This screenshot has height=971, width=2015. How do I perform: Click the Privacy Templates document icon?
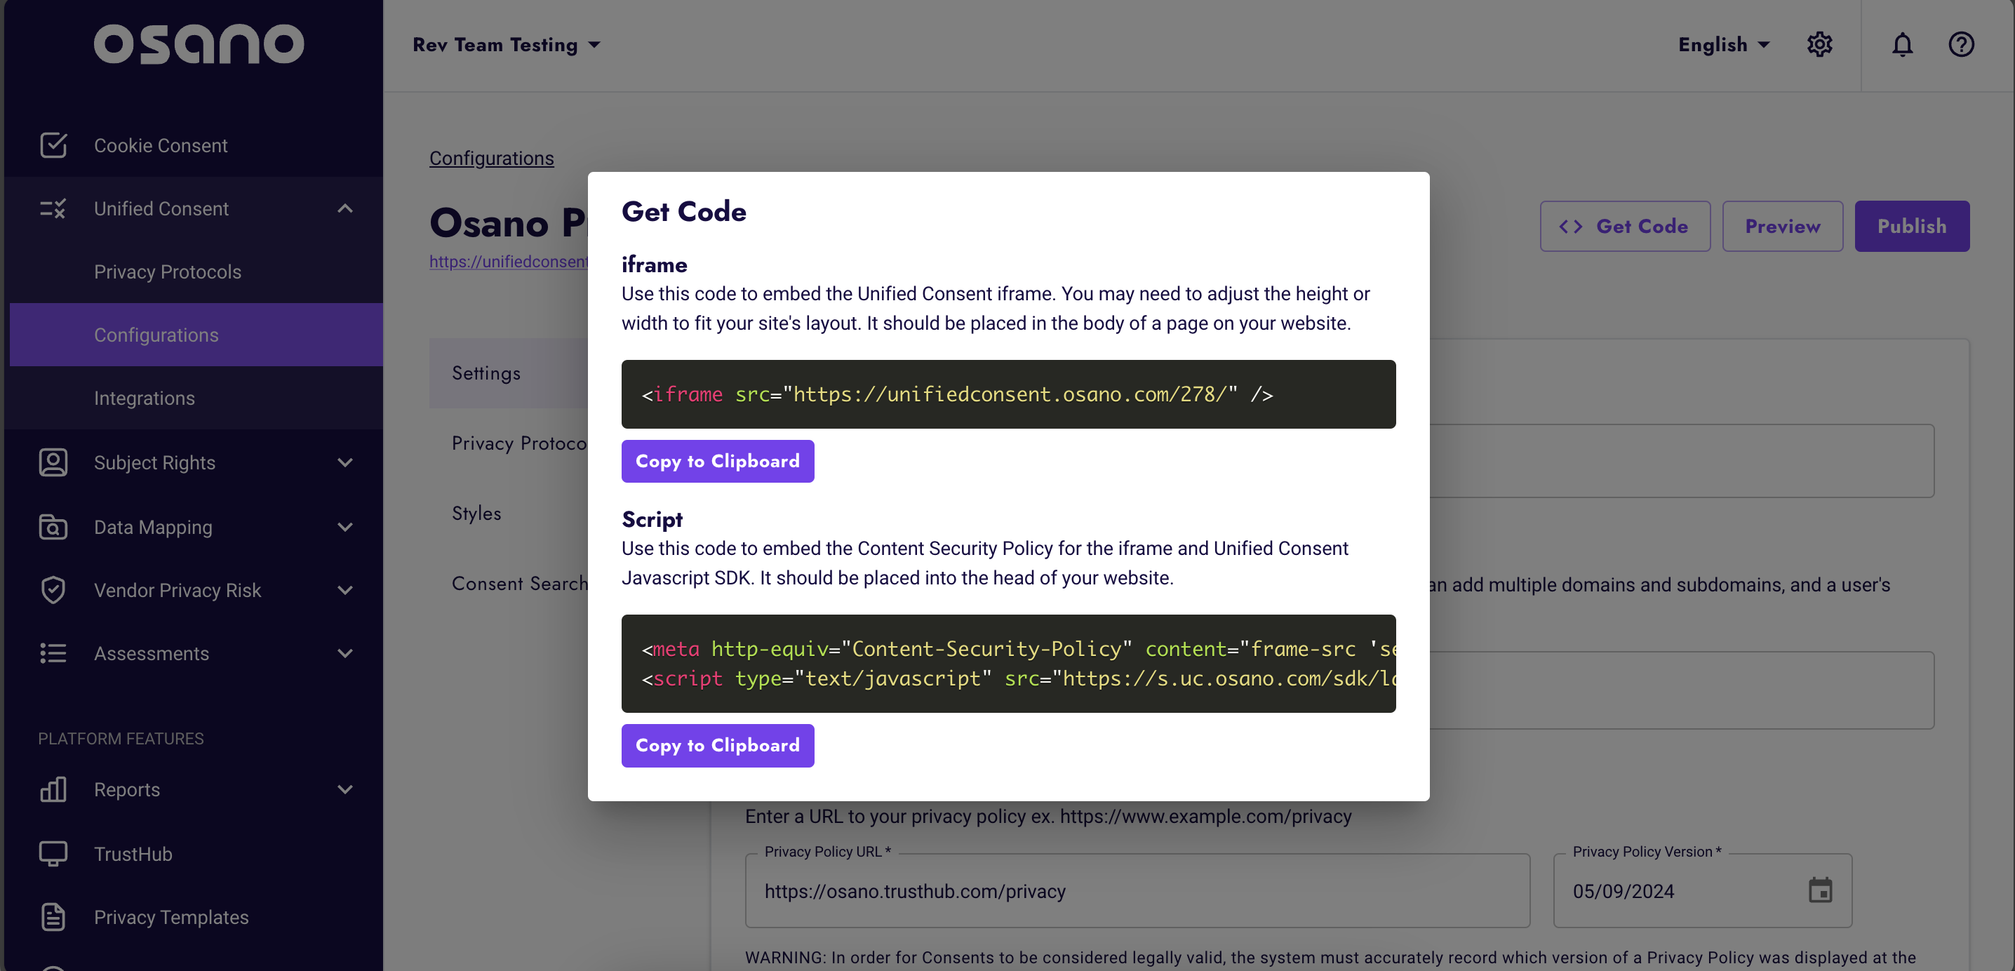[x=53, y=916]
